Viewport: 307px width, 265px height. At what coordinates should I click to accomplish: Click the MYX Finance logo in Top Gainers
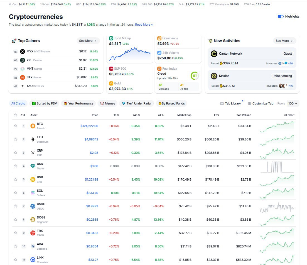23,52
